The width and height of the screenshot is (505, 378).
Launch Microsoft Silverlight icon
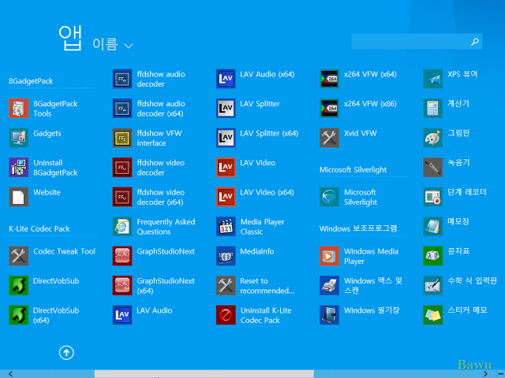point(329,197)
